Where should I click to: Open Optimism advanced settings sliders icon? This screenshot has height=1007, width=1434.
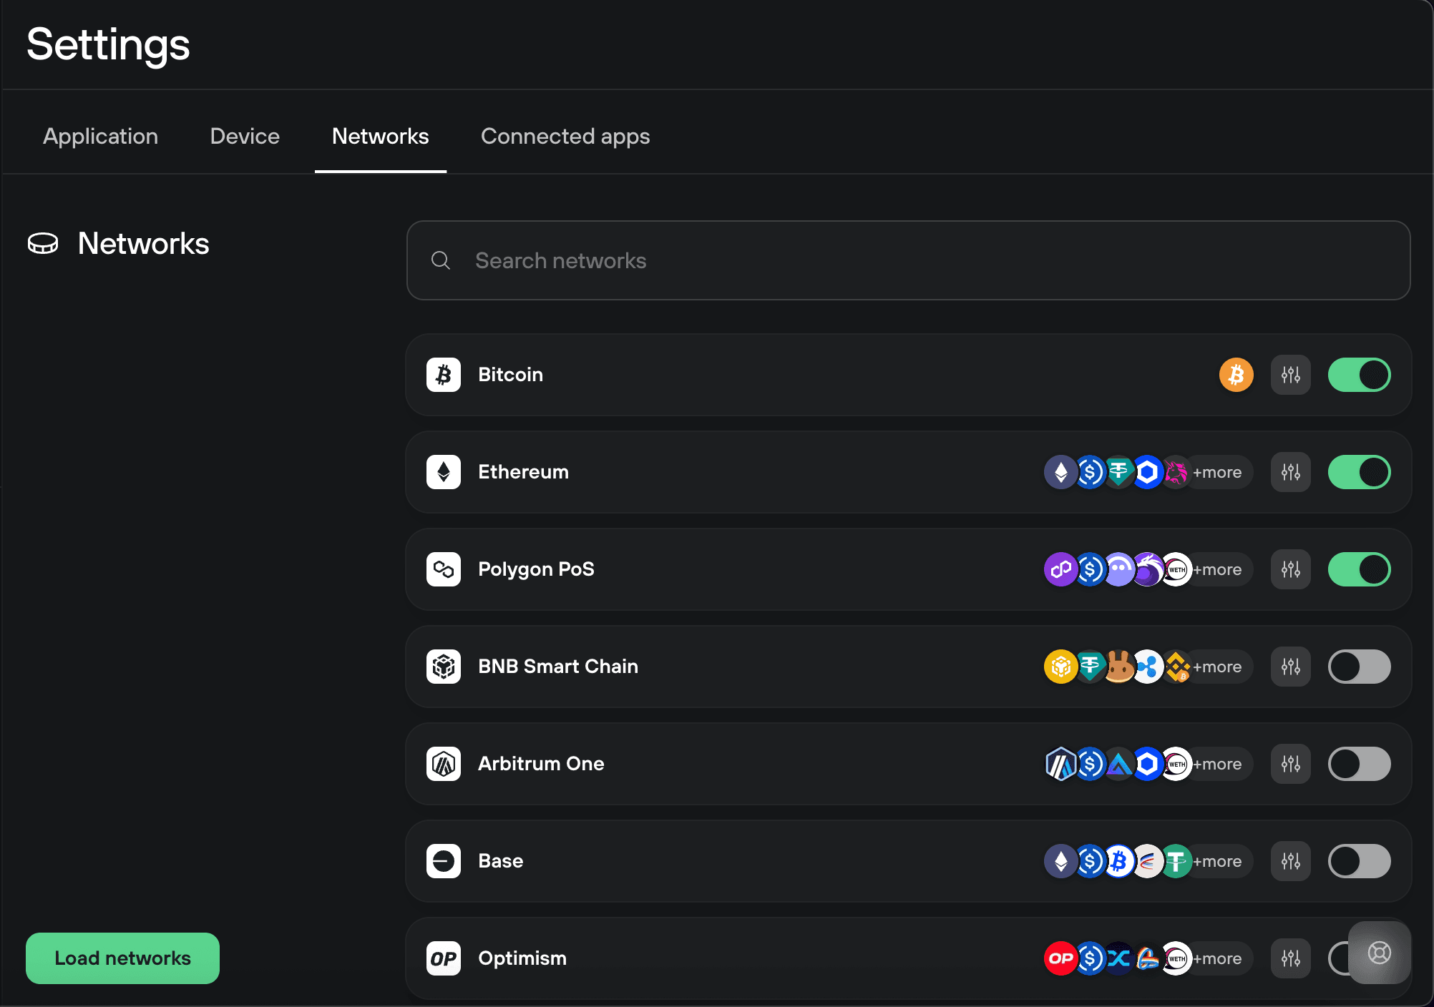(1291, 958)
